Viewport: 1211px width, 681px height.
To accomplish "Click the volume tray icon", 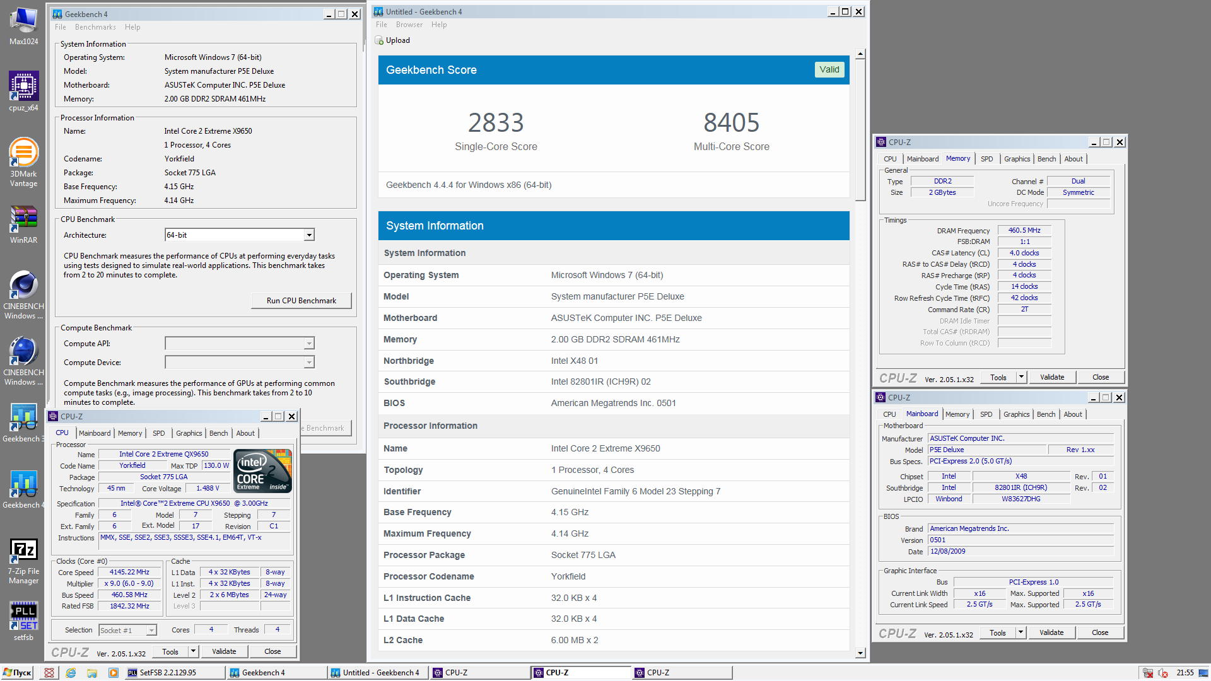I will tap(1163, 673).
